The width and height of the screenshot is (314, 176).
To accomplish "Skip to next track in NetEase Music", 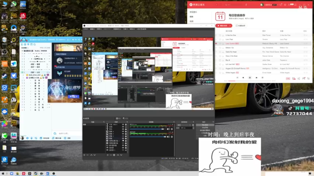I will 257,77.
